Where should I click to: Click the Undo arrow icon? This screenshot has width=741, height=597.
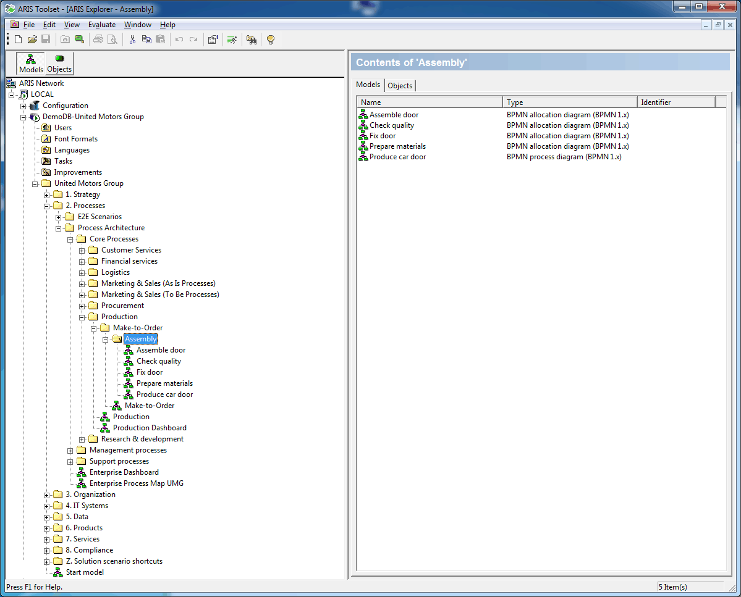click(179, 40)
